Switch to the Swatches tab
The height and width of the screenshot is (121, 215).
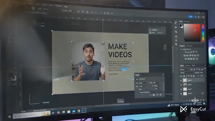click(187, 21)
